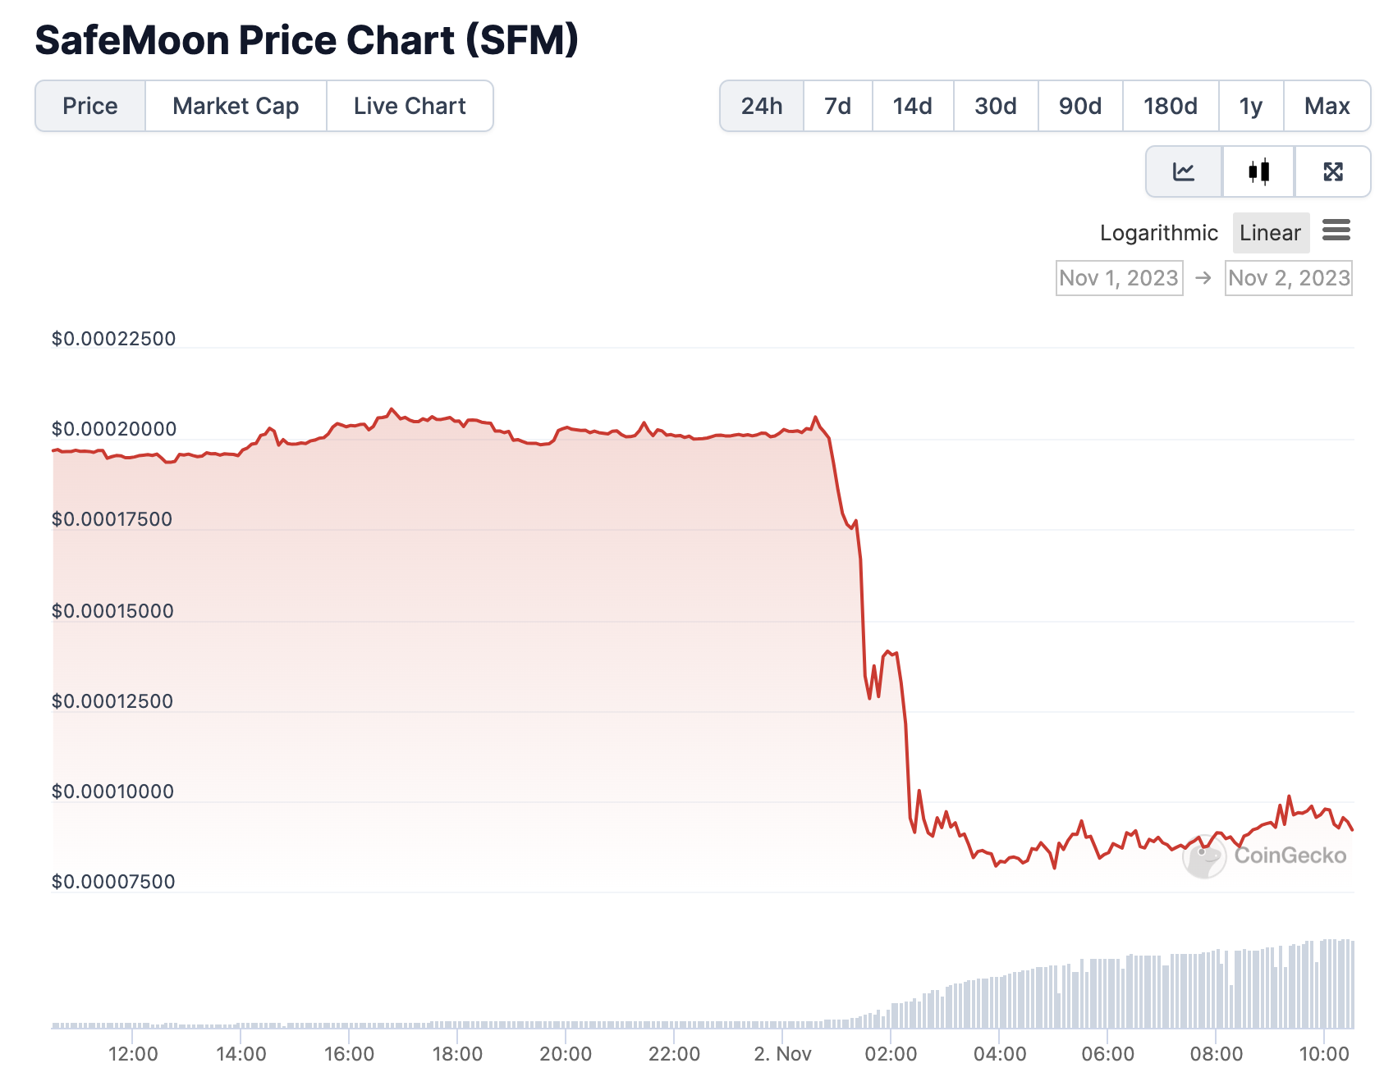Open the Nov 2, 2023 end date picker

1288,278
